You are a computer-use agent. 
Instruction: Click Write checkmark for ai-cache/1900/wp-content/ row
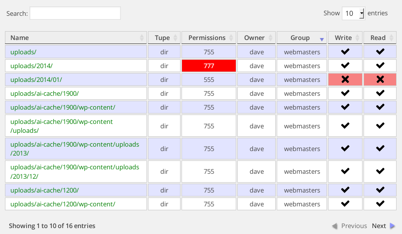345,107
